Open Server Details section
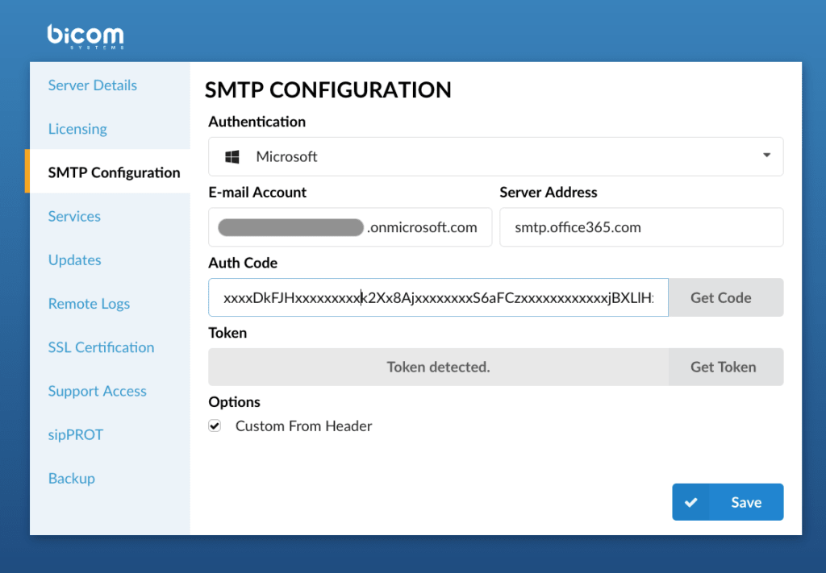The width and height of the screenshot is (826, 573). tap(93, 85)
